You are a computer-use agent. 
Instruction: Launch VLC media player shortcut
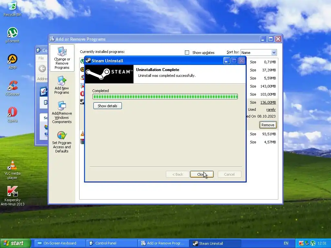pyautogui.click(x=13, y=170)
